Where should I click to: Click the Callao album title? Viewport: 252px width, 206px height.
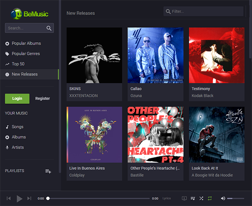tap(136, 89)
